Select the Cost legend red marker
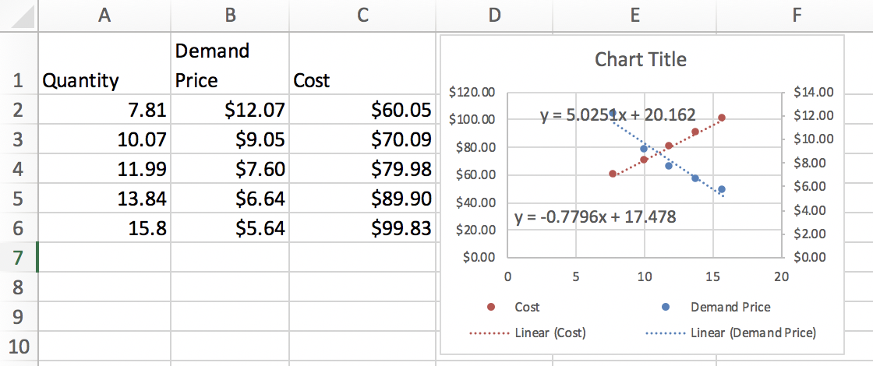The width and height of the screenshot is (873, 366). (x=489, y=308)
